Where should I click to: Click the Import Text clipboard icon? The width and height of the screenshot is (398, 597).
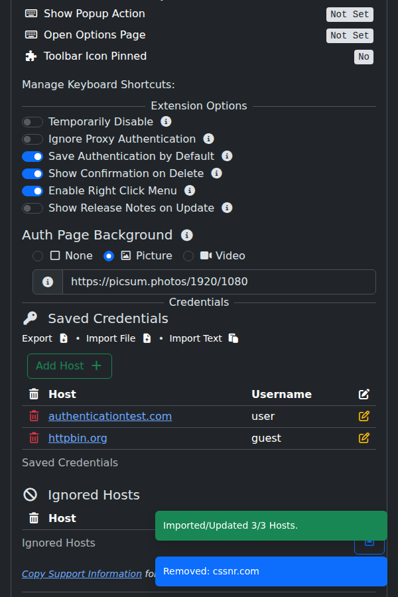tap(233, 338)
